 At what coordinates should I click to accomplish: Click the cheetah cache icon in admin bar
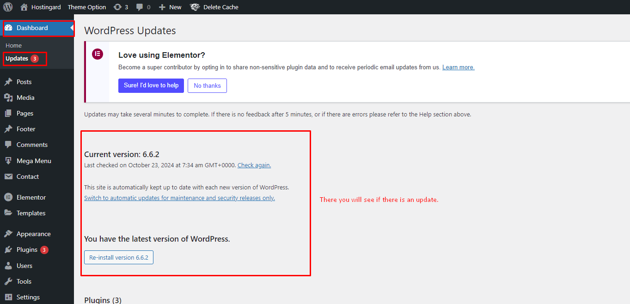pyautogui.click(x=195, y=7)
